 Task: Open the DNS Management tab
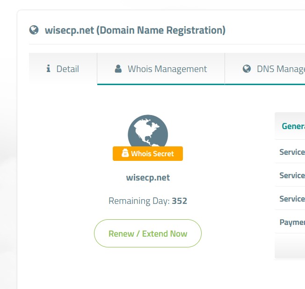coord(265,69)
